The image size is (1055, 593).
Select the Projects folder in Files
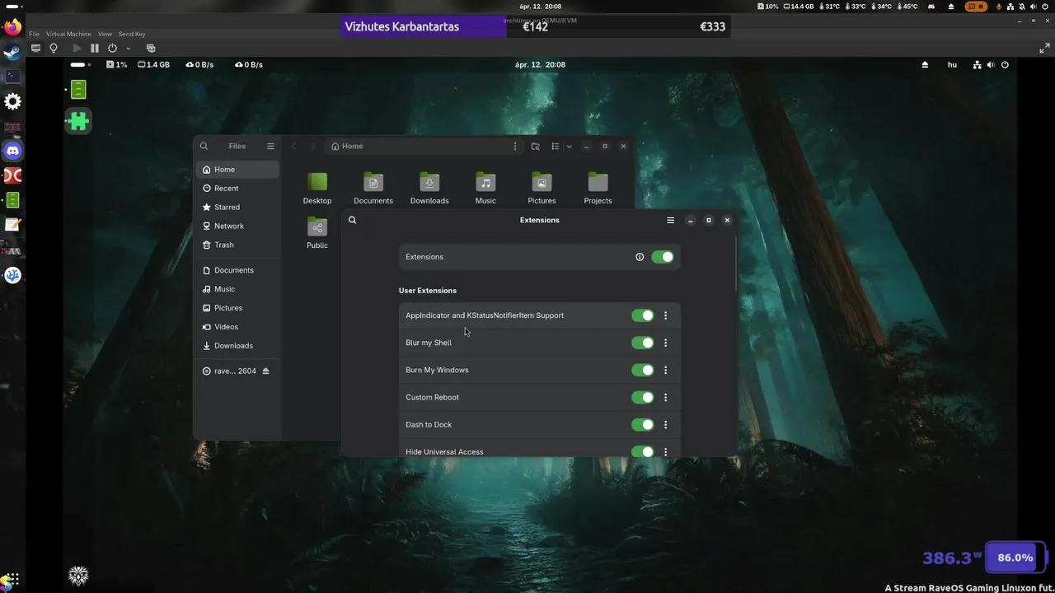coord(598,189)
